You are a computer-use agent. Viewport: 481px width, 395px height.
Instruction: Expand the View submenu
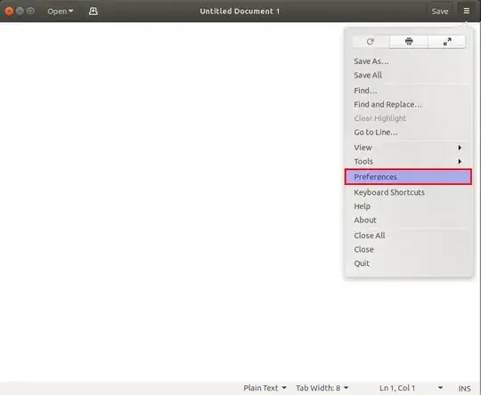408,148
